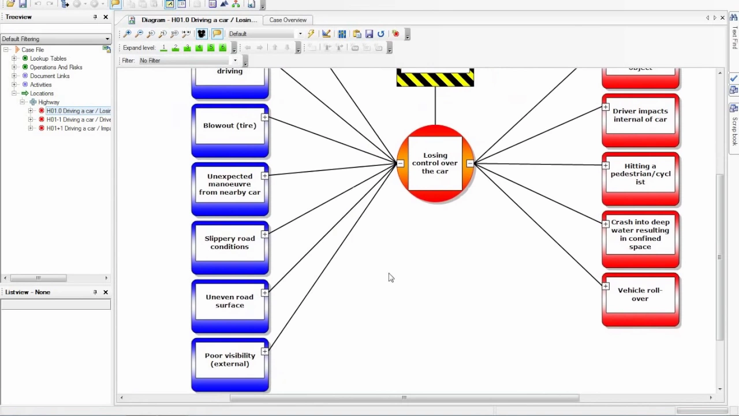The width and height of the screenshot is (739, 416).
Task: Close the Listview panel
Action: [106, 292]
